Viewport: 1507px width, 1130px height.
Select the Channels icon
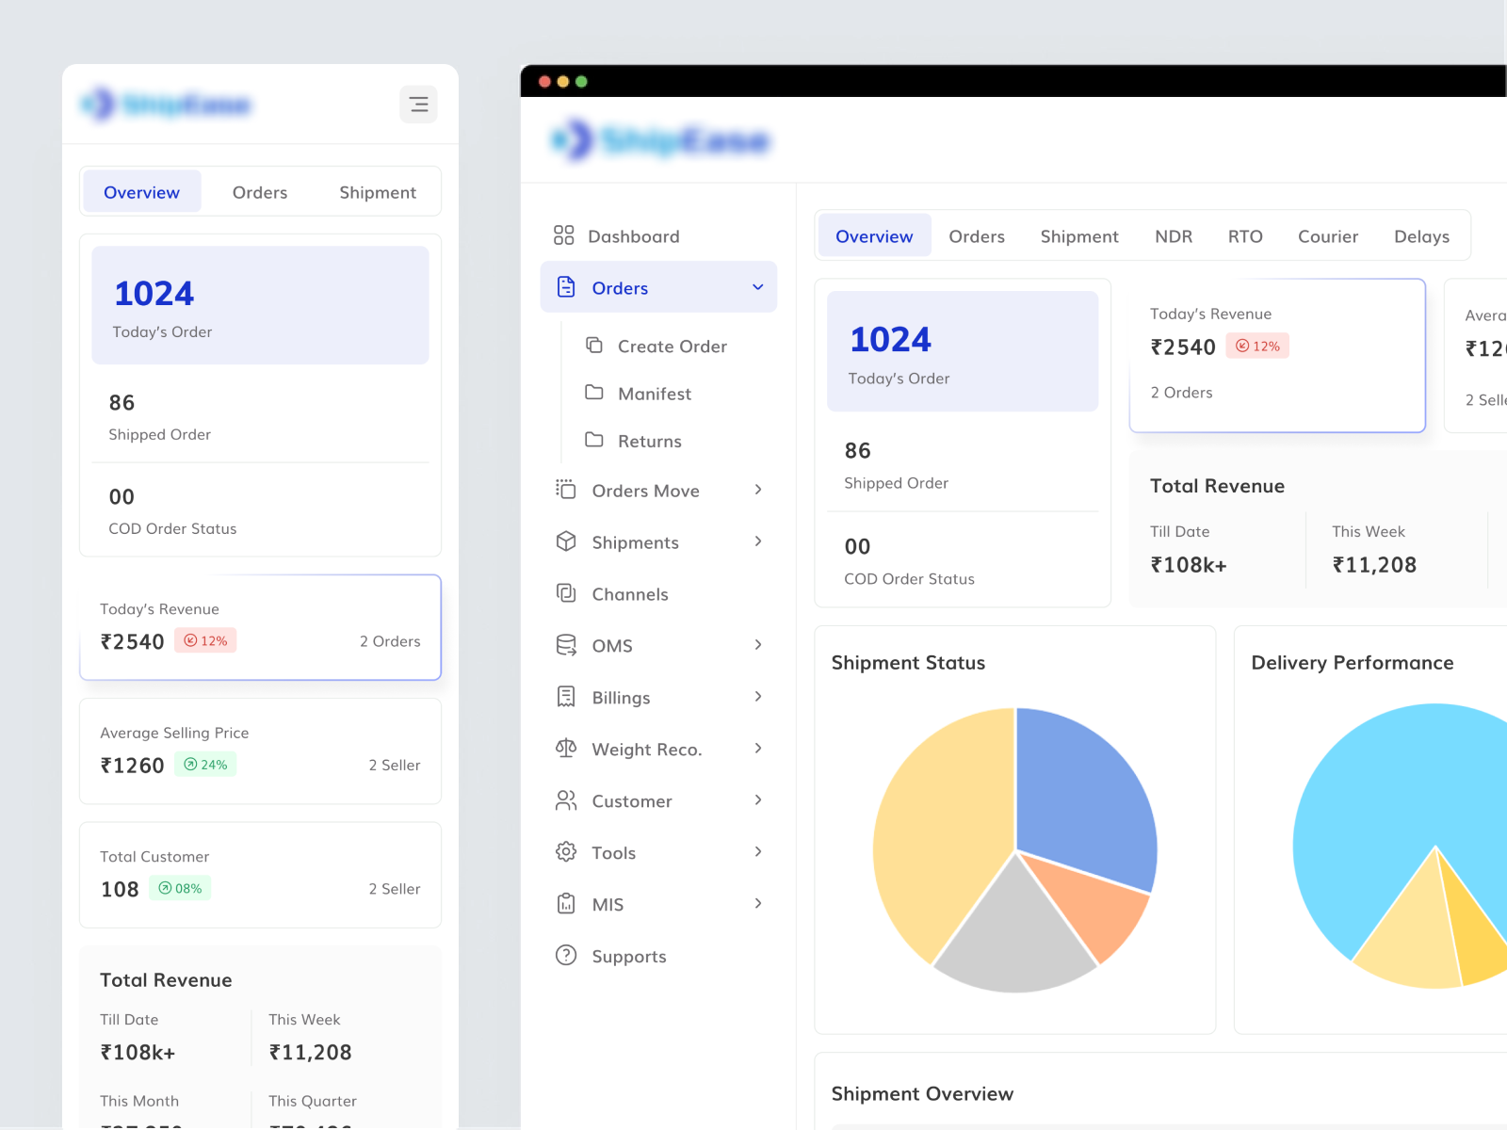pos(565,593)
